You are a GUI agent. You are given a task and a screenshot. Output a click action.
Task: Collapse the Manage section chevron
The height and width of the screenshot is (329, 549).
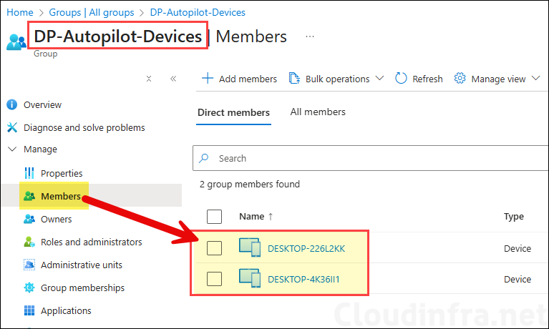coord(11,149)
